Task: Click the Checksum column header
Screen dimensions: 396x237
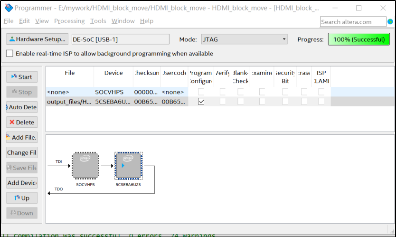Action: (x=147, y=77)
